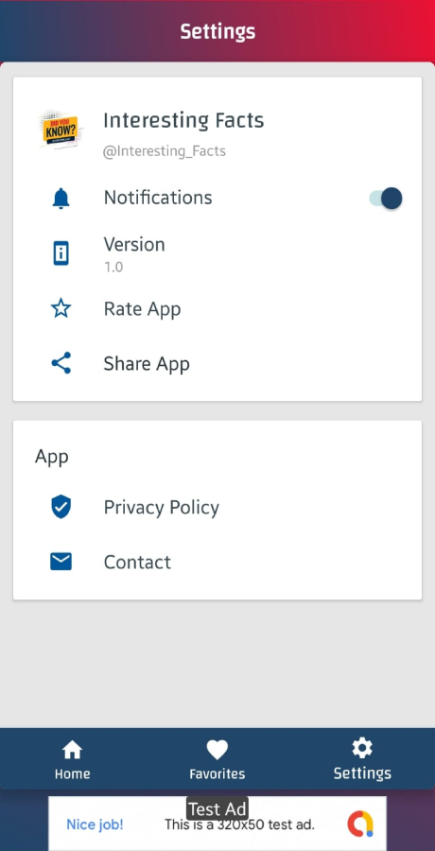Click the Did You Know app logo
The height and width of the screenshot is (851, 435).
[61, 130]
